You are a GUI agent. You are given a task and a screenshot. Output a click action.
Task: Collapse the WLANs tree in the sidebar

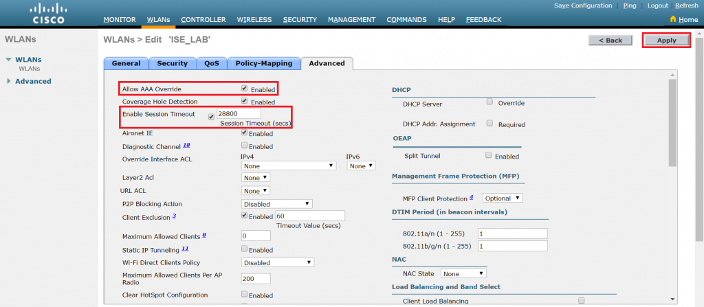point(8,60)
